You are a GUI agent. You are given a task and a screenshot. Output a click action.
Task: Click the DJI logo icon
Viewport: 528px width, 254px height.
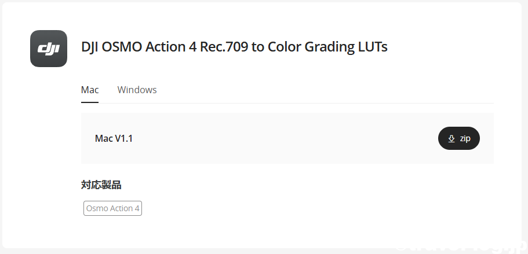coord(49,49)
